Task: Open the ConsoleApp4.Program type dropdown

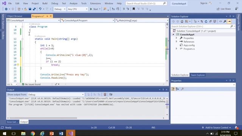Action: pyautogui.click(x=87, y=20)
